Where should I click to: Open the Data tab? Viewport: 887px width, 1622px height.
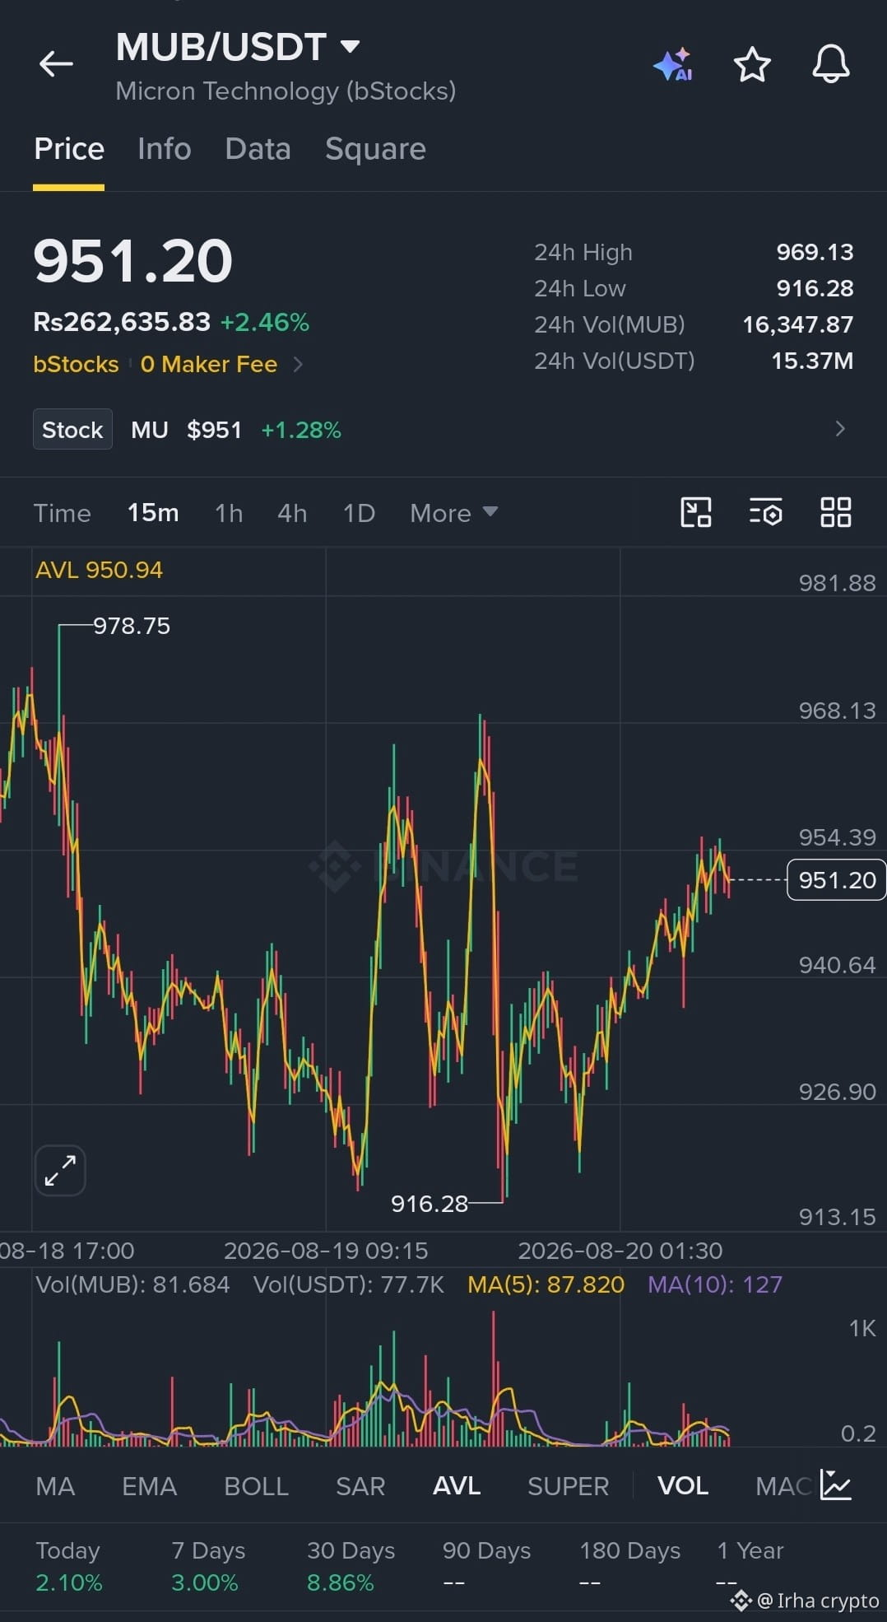pos(258,149)
